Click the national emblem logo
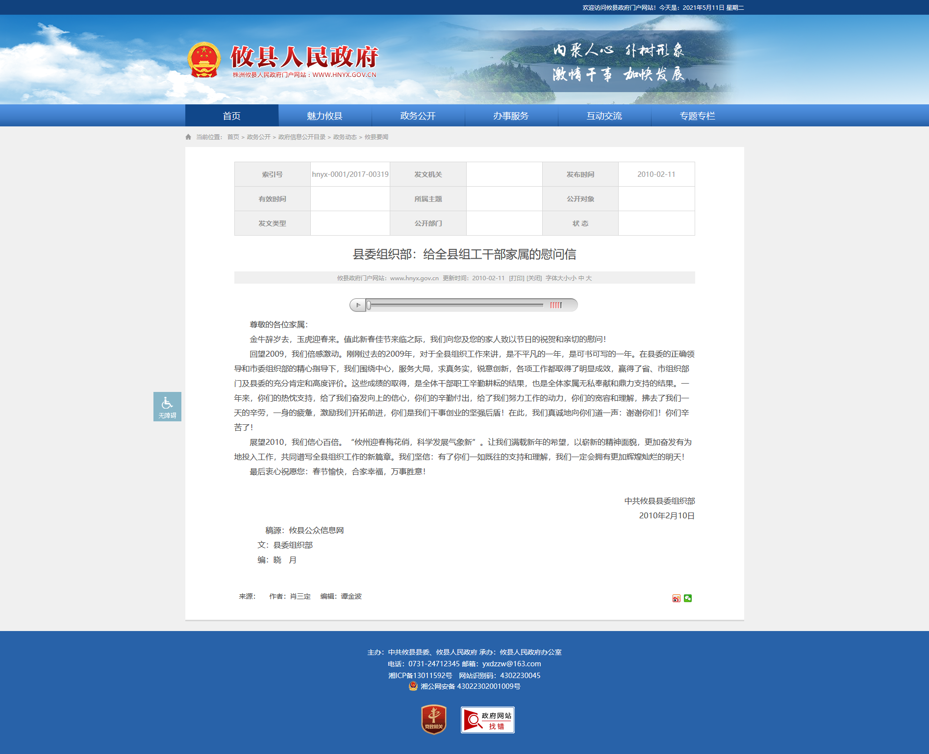This screenshot has height=754, width=929. click(x=204, y=60)
